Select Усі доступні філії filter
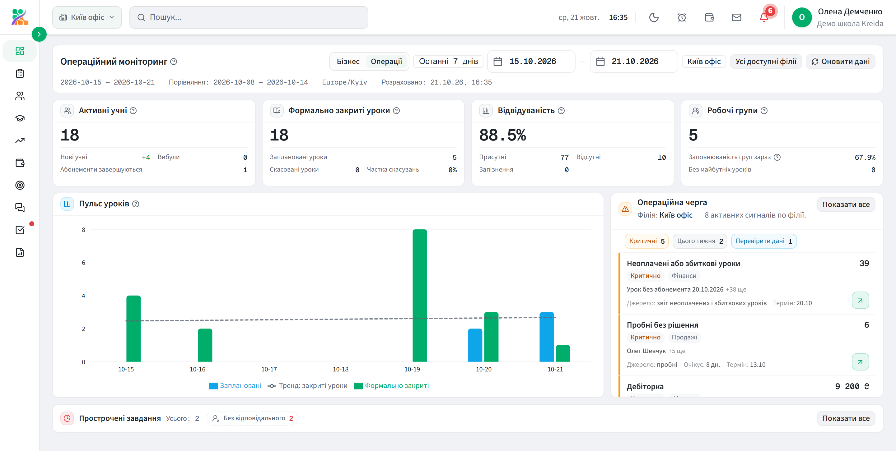 (x=766, y=62)
